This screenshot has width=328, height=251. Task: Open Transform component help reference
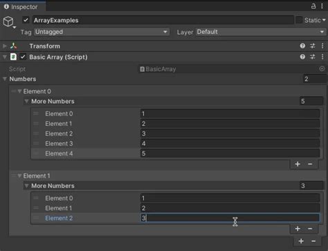(x=302, y=46)
